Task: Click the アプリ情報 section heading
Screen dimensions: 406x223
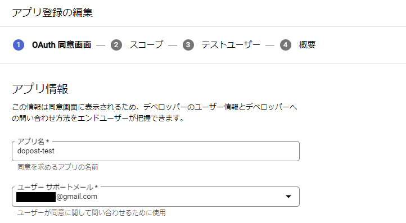Action: tap(40, 89)
